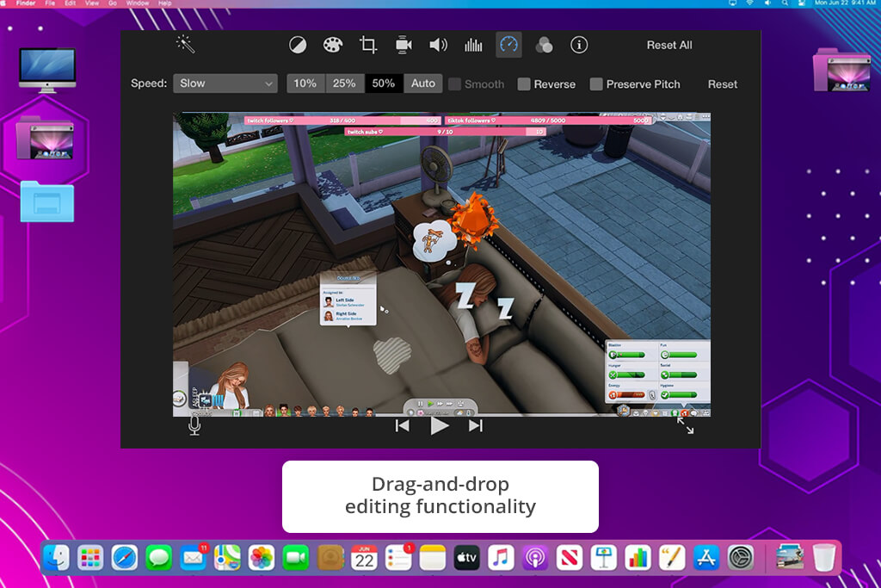Skip to the previous clip

[403, 426]
